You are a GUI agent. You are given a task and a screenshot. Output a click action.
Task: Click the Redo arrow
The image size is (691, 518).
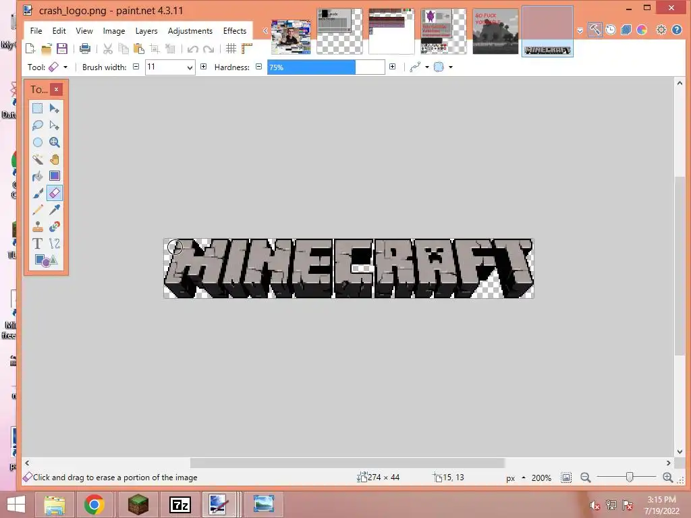point(209,49)
